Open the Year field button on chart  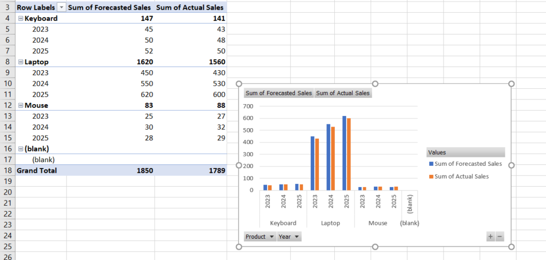click(x=290, y=237)
